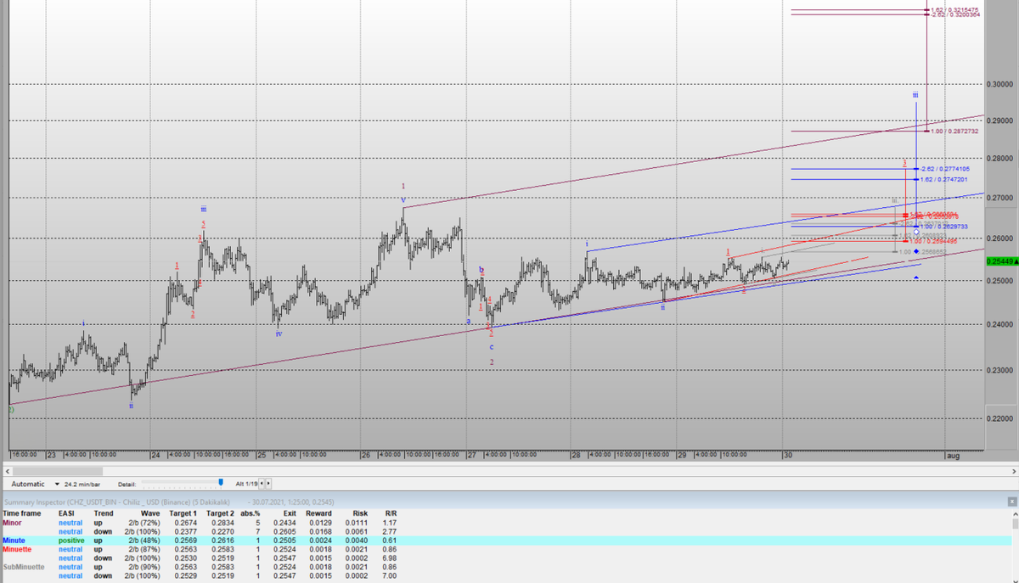
Task: Click the Detail level slider handle
Action: 221,483
